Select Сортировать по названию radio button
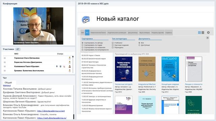216x121 pixels. [82, 47]
